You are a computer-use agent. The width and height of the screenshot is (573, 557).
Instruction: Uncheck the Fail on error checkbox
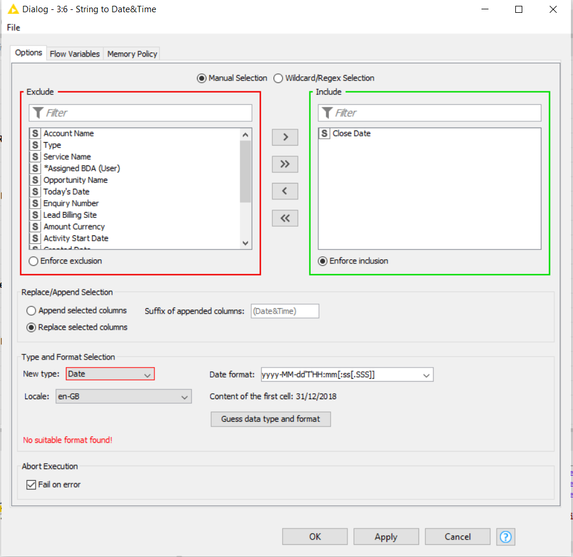[x=31, y=485]
